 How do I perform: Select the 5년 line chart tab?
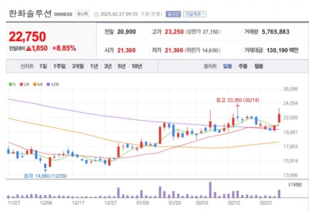(x=122, y=66)
